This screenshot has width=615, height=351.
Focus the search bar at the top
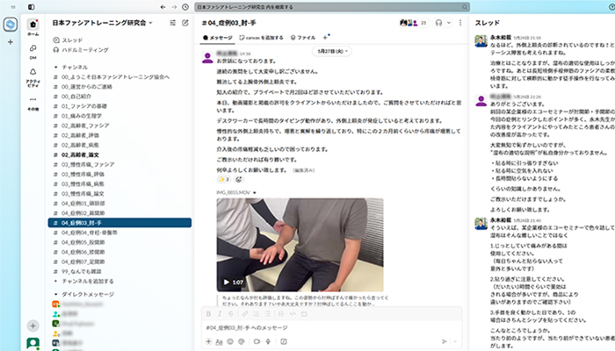tap(332, 7)
